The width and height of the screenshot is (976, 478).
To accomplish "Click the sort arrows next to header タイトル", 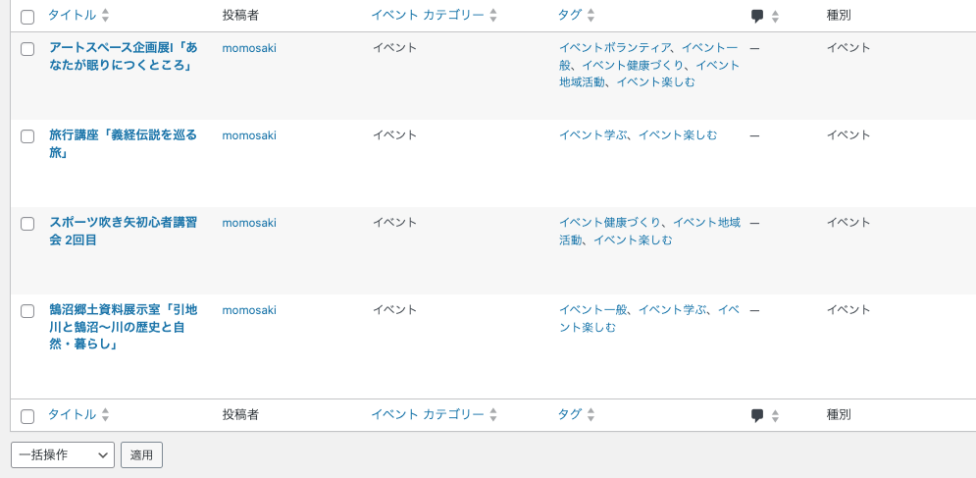I will click(x=106, y=16).
